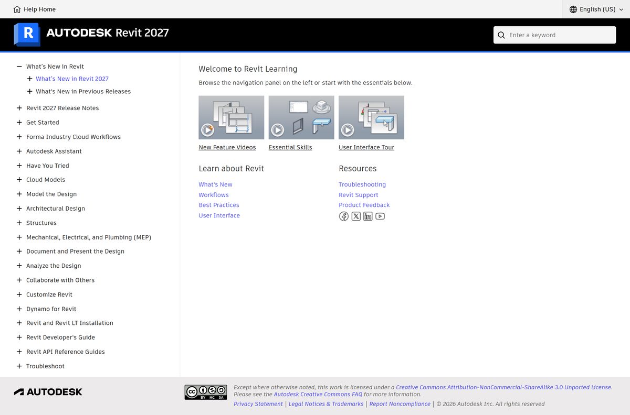The height and width of the screenshot is (415, 630).
Task: Open the LinkedIn social icon
Action: (x=368, y=216)
